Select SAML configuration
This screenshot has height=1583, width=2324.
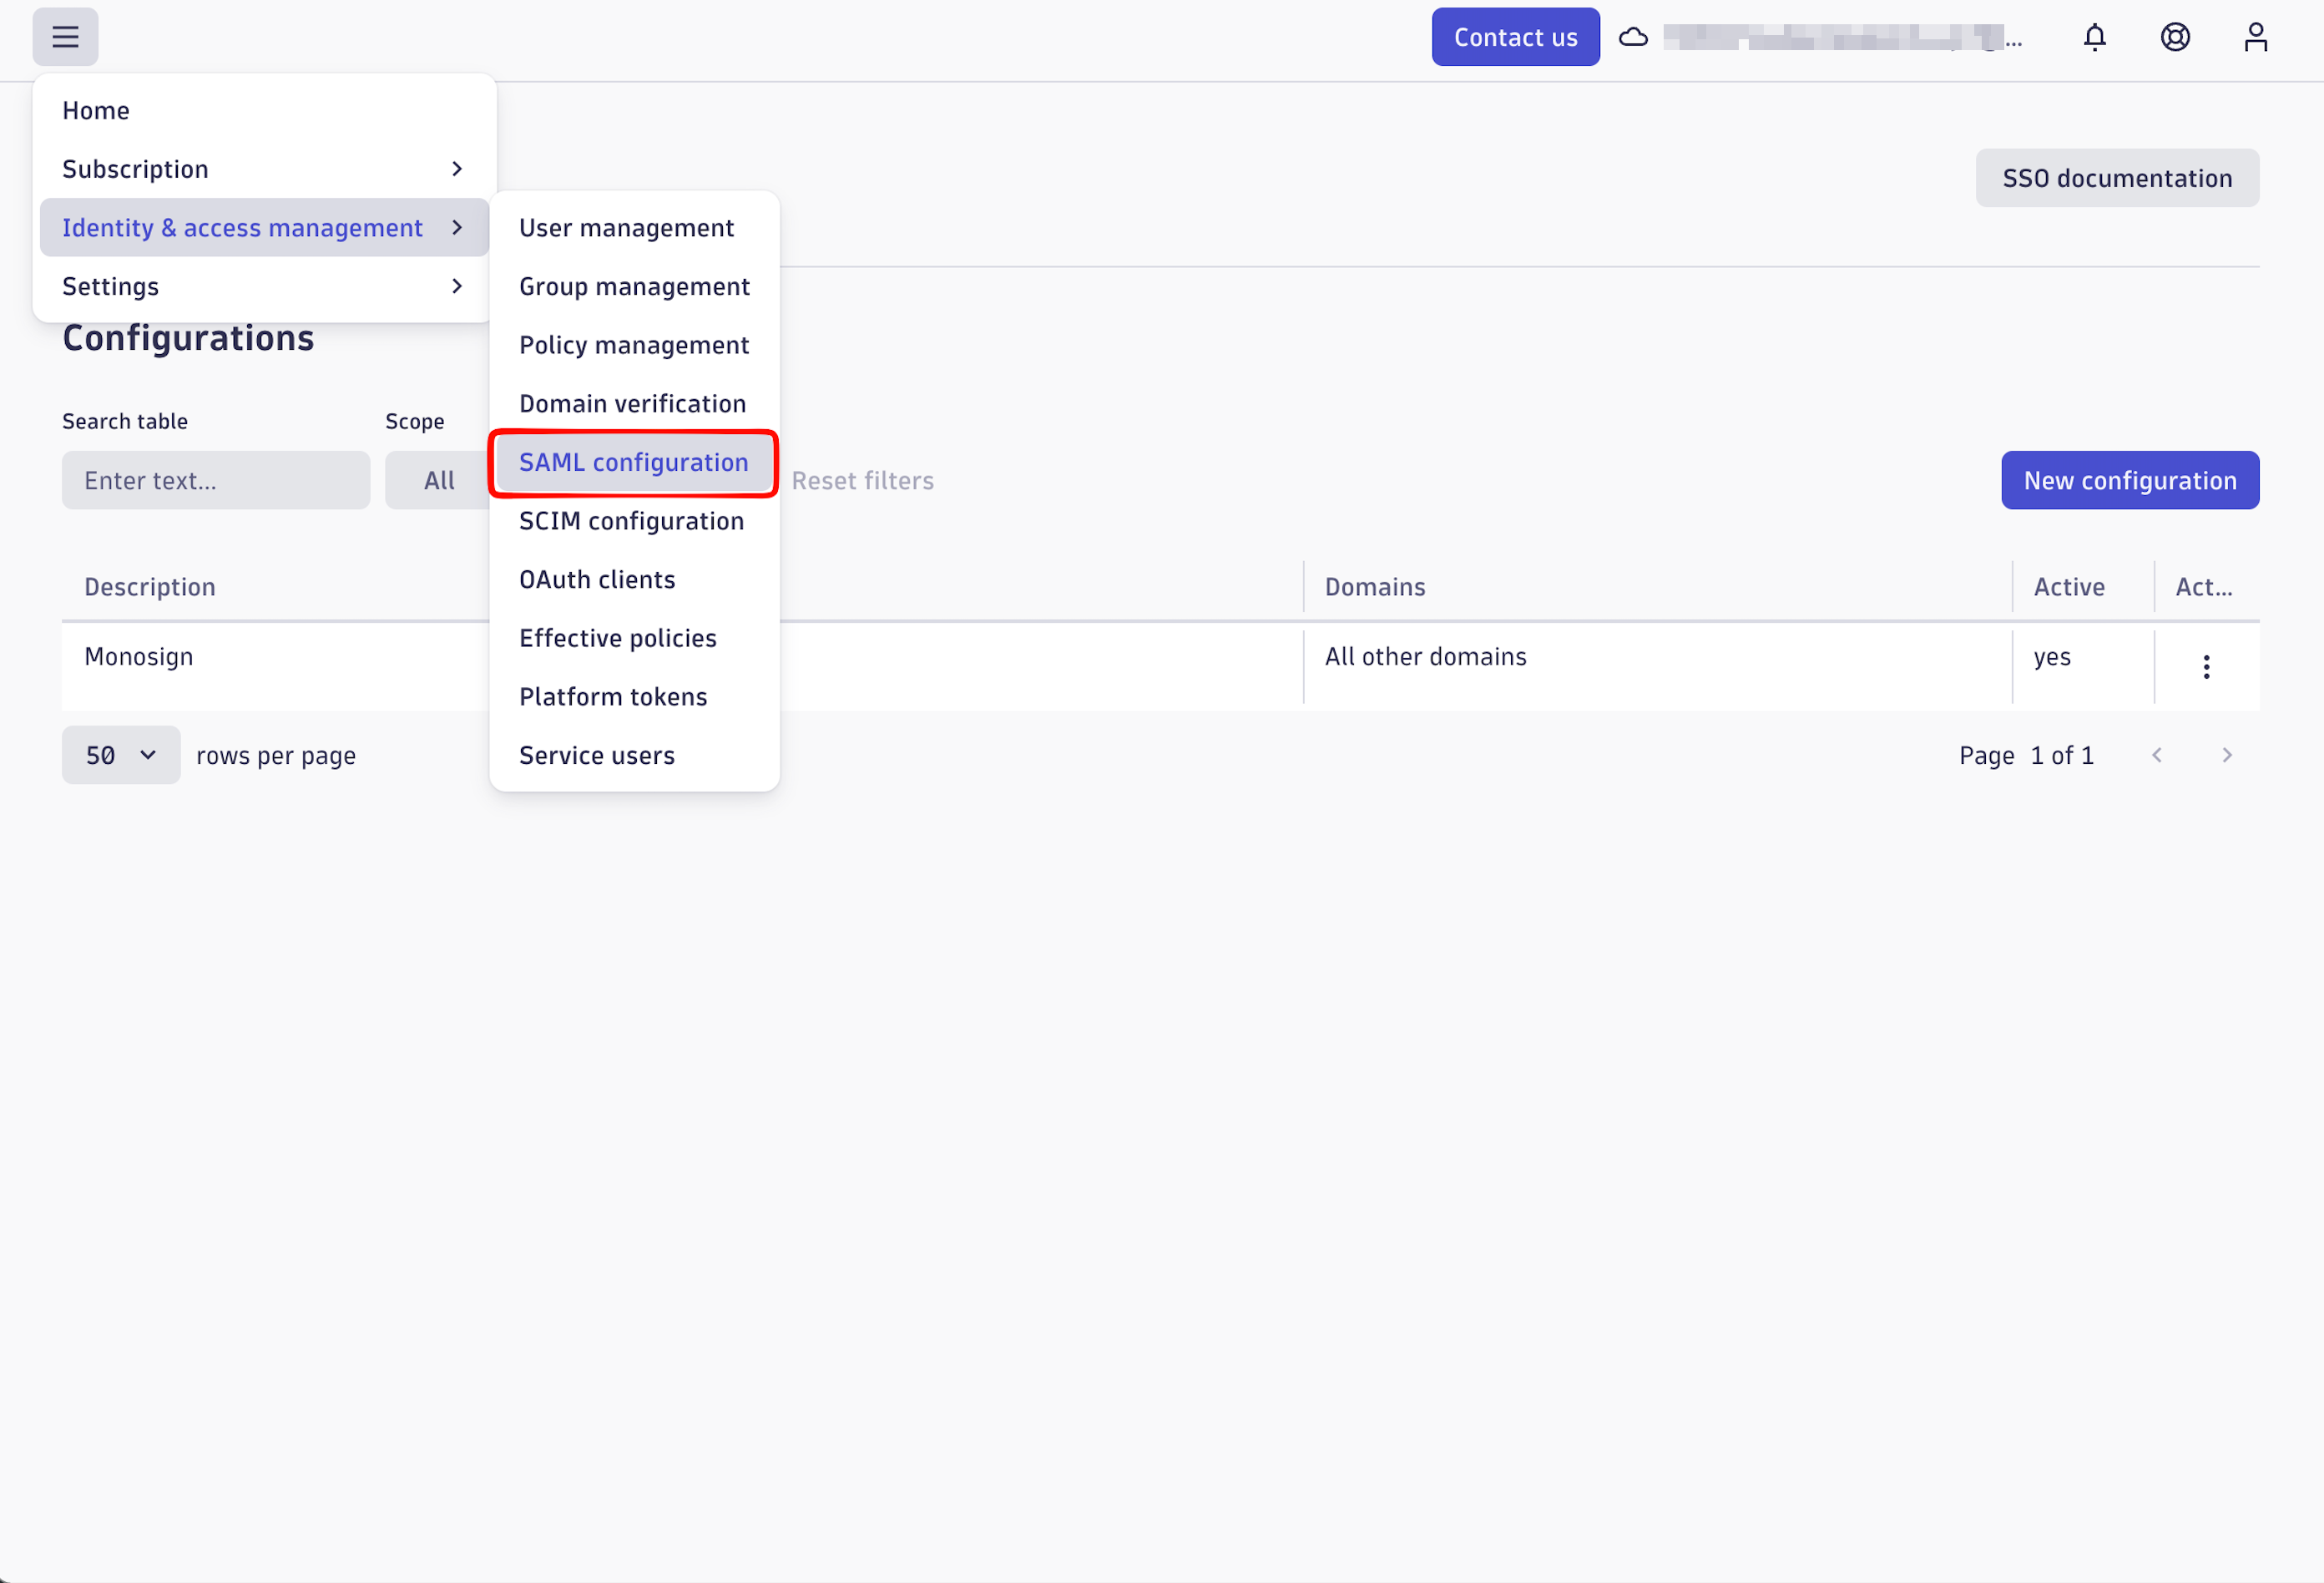[634, 462]
